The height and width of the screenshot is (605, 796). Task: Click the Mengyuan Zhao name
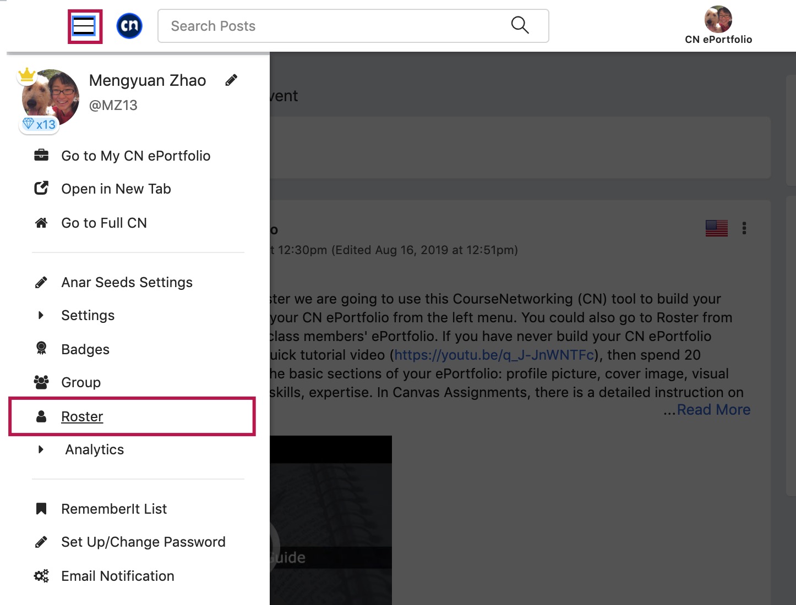[x=148, y=80]
